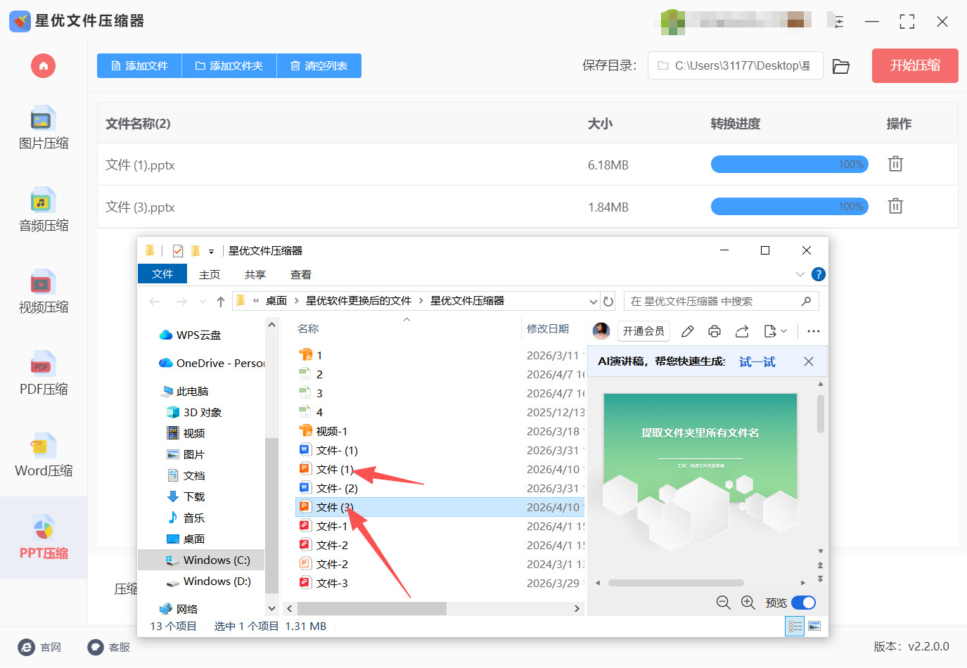Start compression with 开始压缩
The height and width of the screenshot is (668, 967).
(915, 65)
